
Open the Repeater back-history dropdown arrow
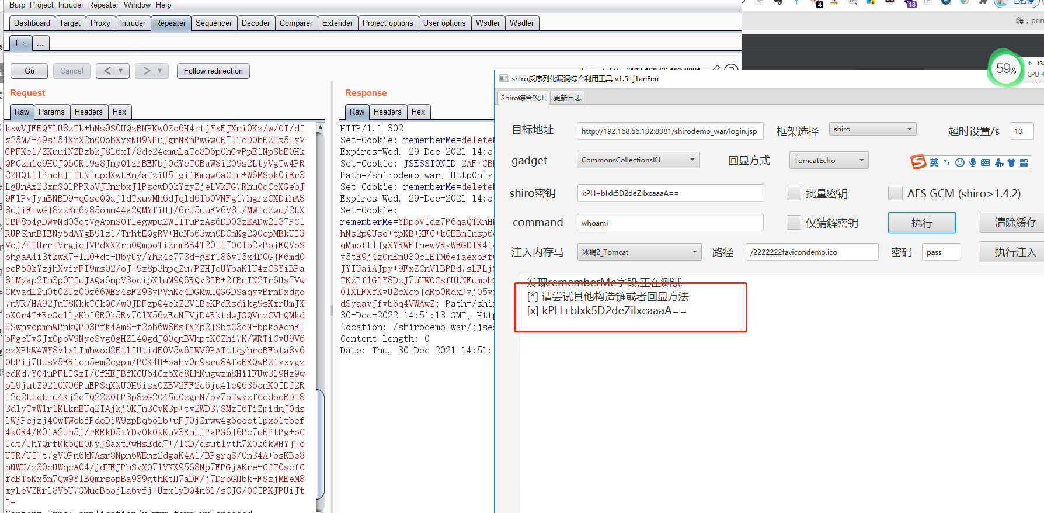121,71
